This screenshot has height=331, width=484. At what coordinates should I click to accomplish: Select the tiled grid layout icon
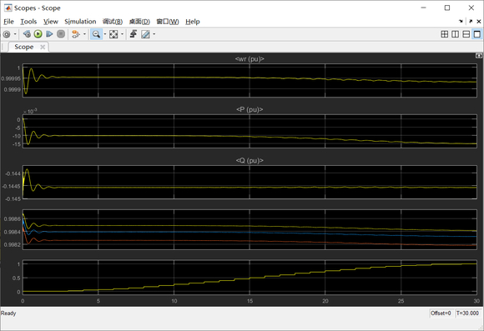point(445,34)
